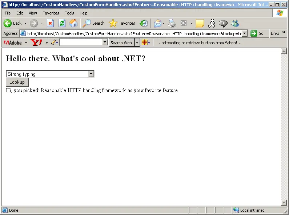This screenshot has width=289, height=215.
Task: Maximize the browser window
Action: point(277,5)
